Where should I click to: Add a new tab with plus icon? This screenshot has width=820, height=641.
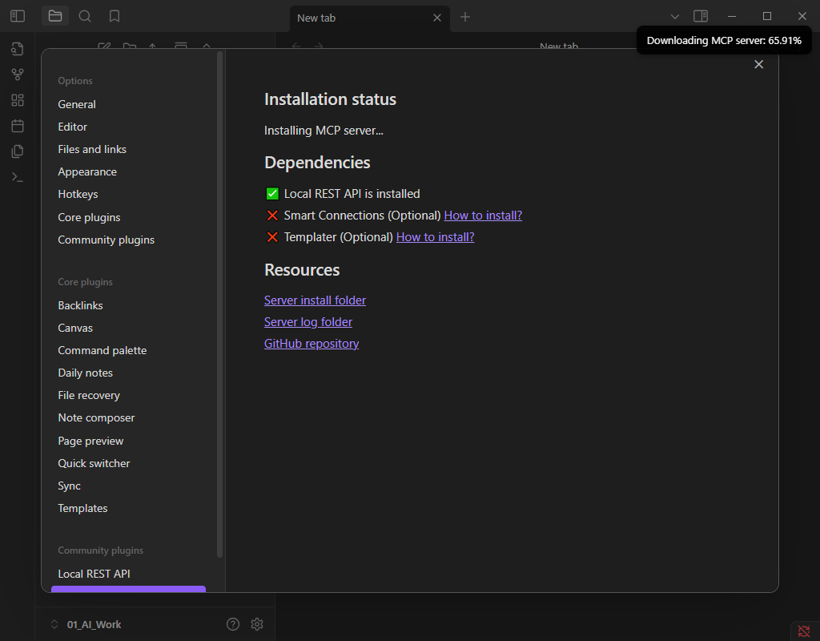point(465,18)
